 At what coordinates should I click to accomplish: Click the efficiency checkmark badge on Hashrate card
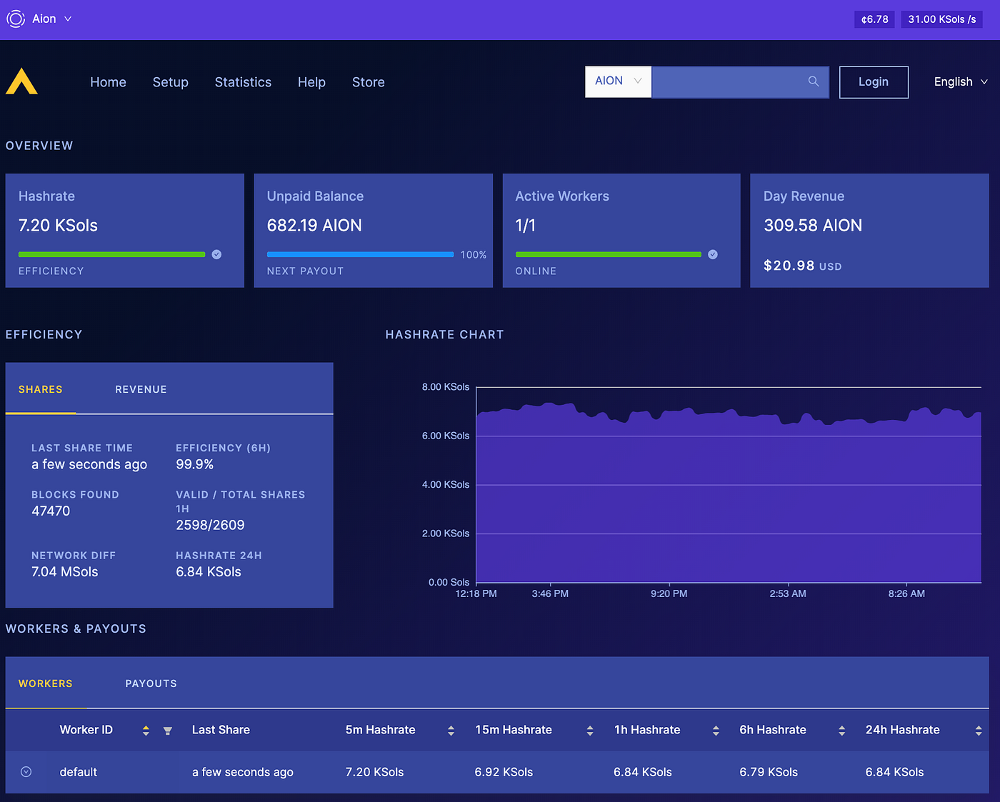coord(216,254)
